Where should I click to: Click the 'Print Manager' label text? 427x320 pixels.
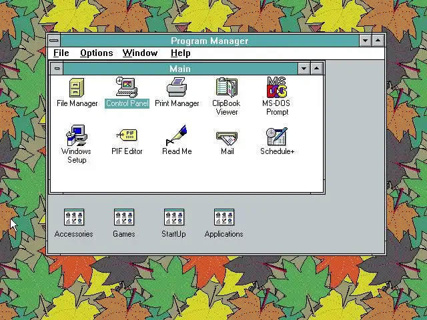177,103
